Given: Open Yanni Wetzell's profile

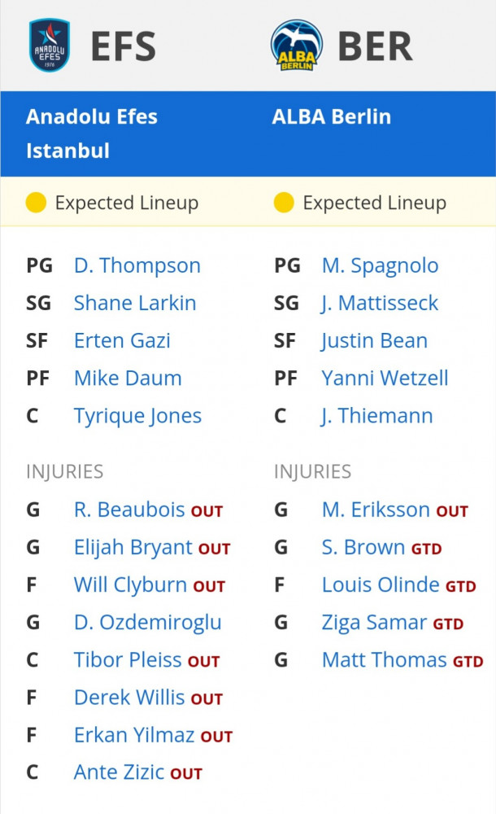Looking at the screenshot, I should pyautogui.click(x=385, y=378).
